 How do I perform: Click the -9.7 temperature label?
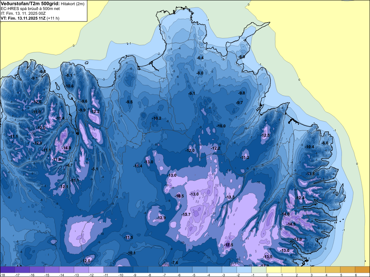(x=239, y=103)
